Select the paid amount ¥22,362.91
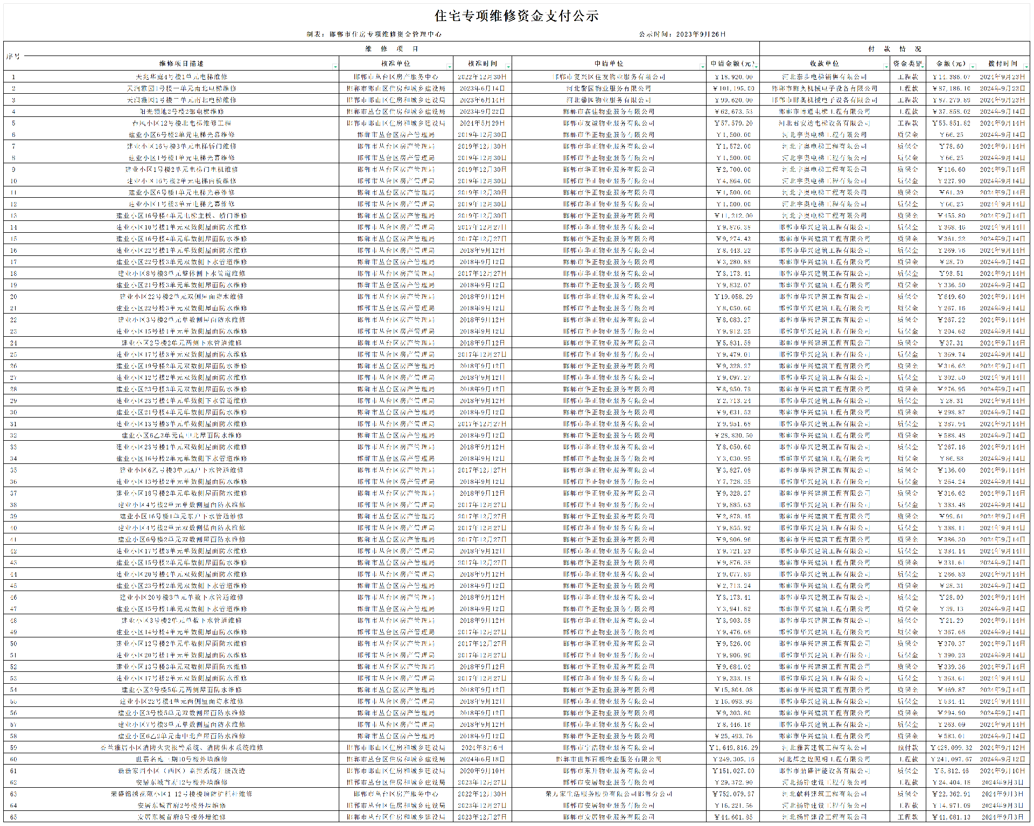 [951, 794]
